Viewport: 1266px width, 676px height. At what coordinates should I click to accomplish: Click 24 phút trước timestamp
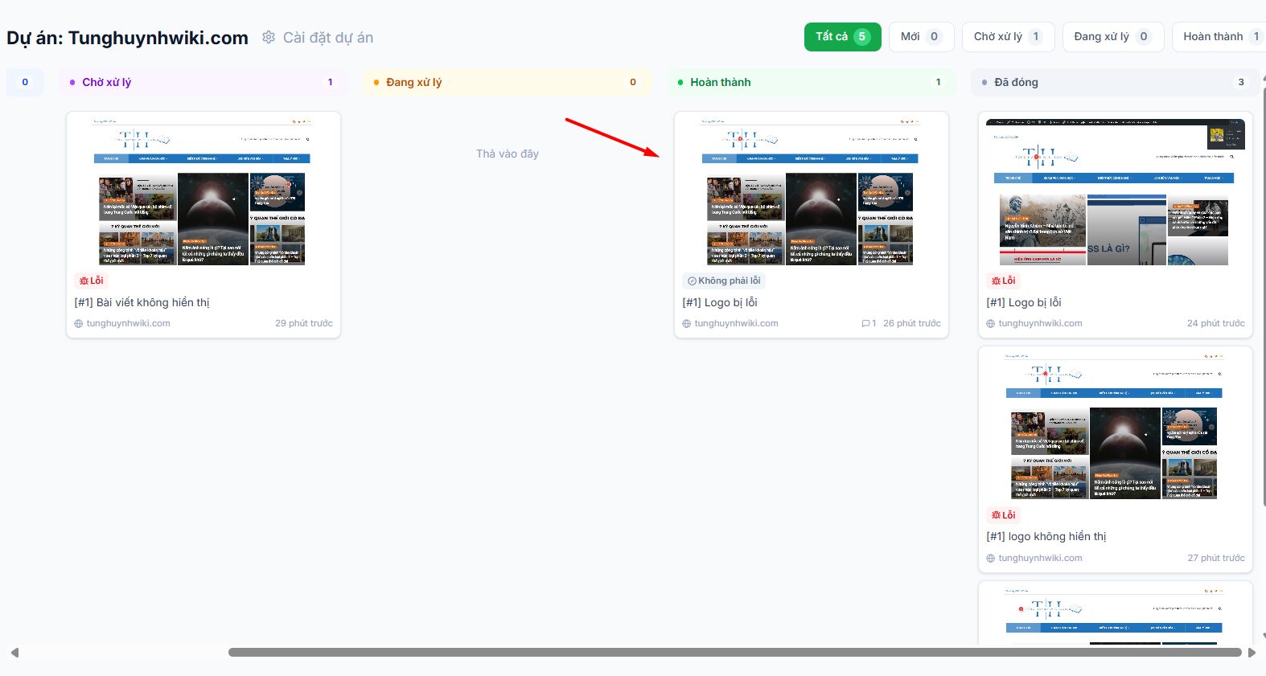(1215, 323)
